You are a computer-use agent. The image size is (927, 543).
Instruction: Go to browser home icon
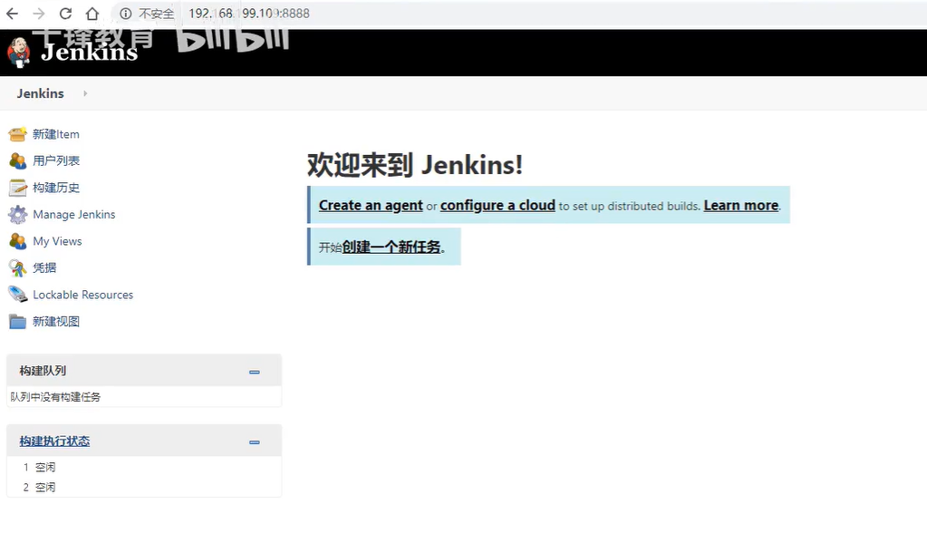point(92,13)
